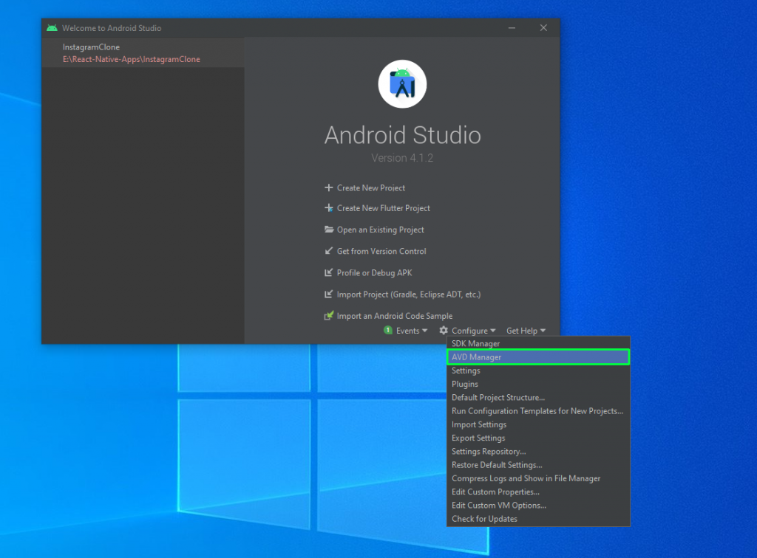Click the arrow icon for Get from Version Control
Image resolution: width=757 pixels, height=558 pixels.
[329, 251]
